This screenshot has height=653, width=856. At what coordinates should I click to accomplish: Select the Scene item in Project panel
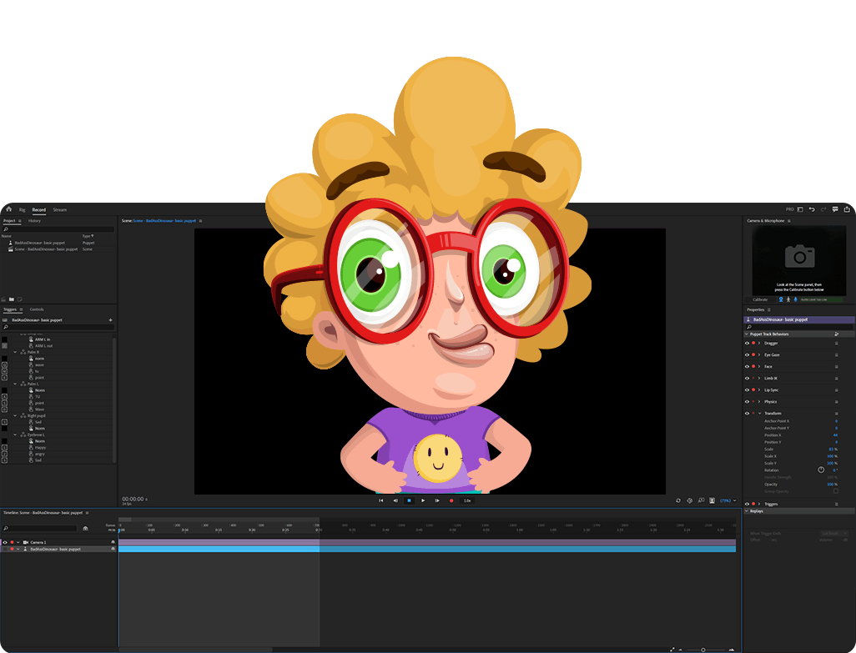point(46,249)
